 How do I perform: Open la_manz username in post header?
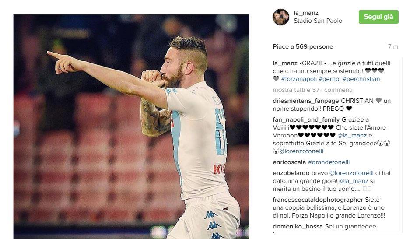point(306,13)
